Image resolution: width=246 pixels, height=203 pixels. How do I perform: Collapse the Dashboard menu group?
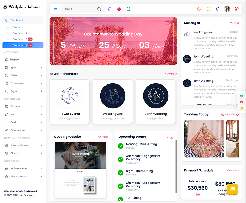point(23,20)
